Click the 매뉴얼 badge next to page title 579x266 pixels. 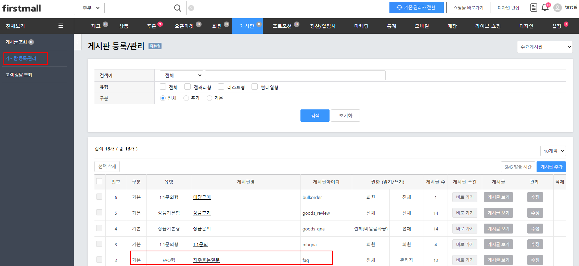click(x=155, y=46)
